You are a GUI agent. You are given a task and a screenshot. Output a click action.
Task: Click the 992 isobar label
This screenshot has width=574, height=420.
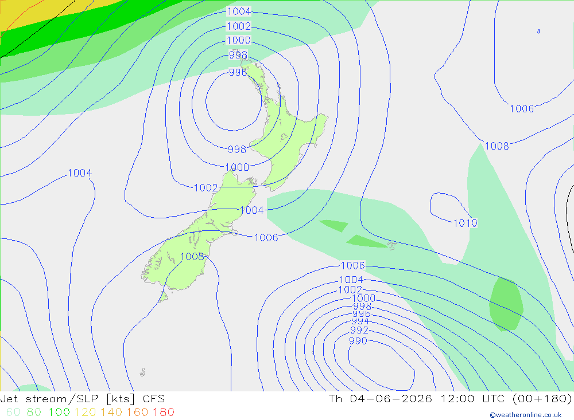[359, 330]
